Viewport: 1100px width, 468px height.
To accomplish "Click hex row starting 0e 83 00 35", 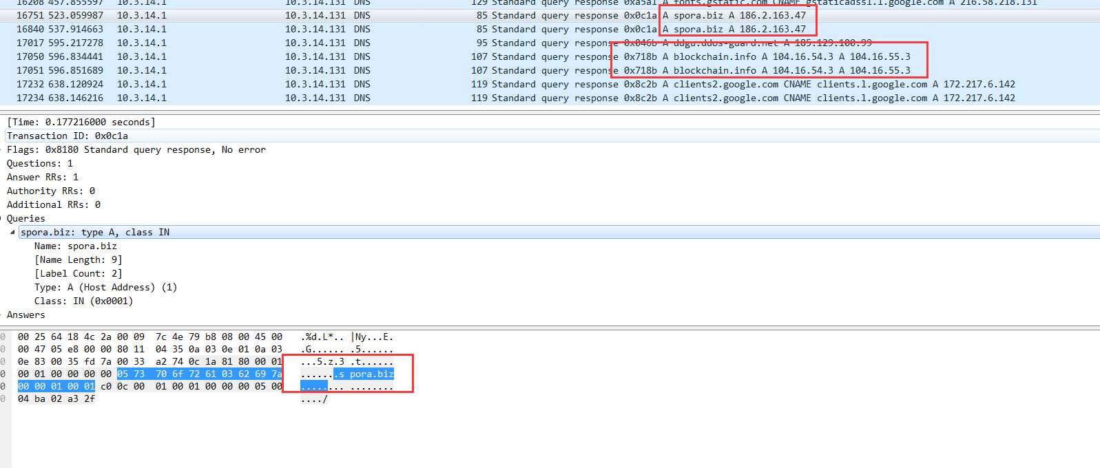I will (x=150, y=361).
